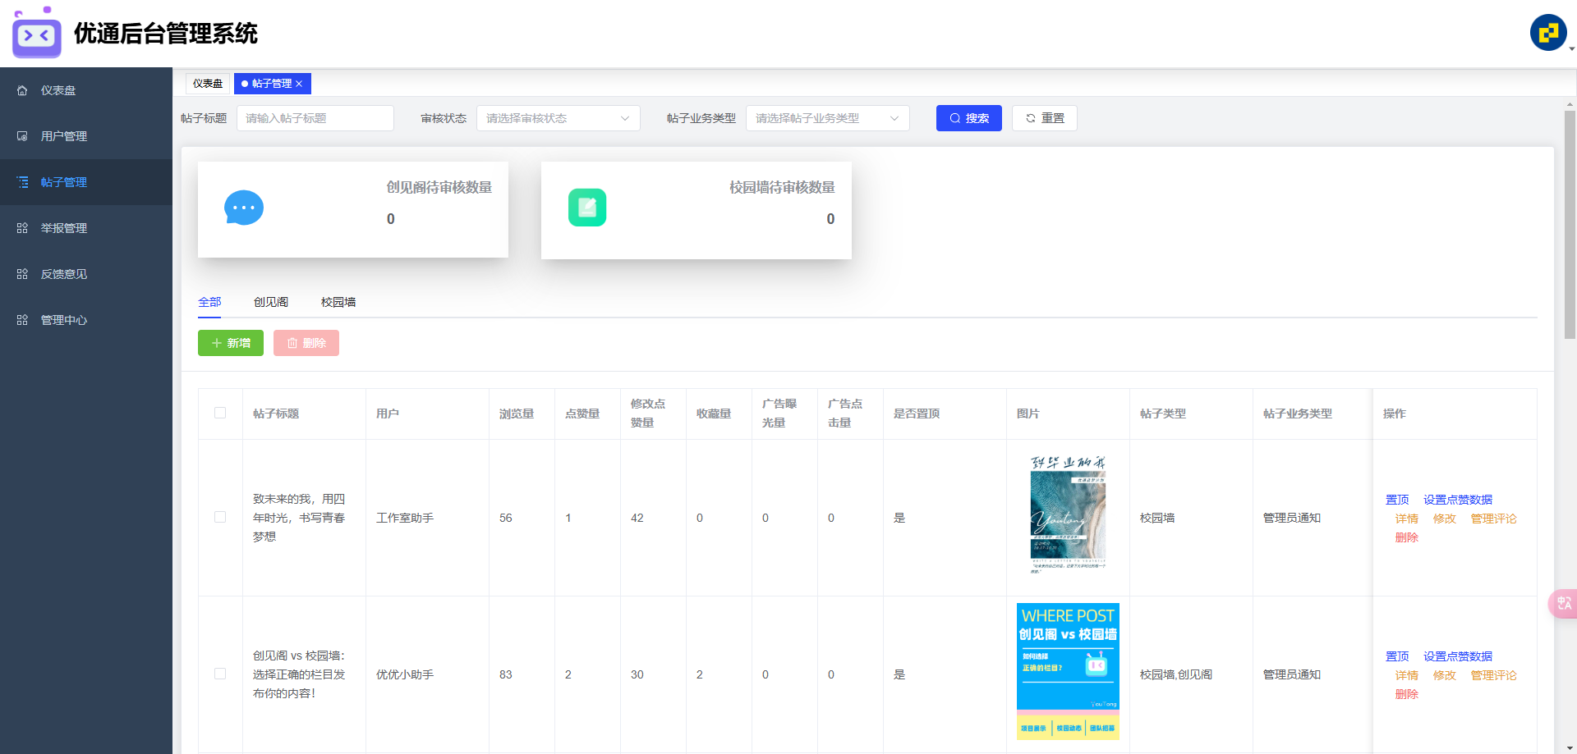
Task: Open the 帖子业务类型 dropdown
Action: click(827, 118)
